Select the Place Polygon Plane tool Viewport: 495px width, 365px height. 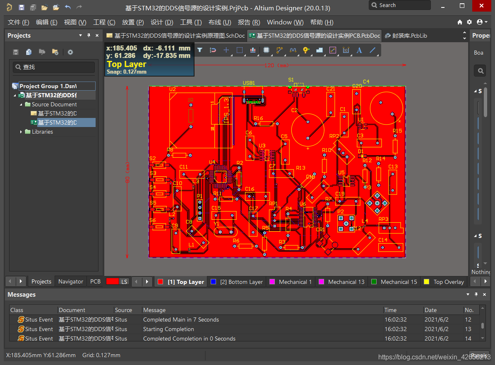[320, 50]
